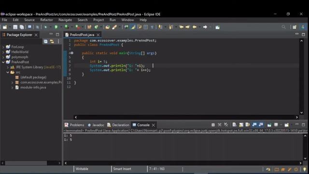Viewport: 309px width, 174px height.
Task: Collapse the src folder
Action: coord(8,72)
